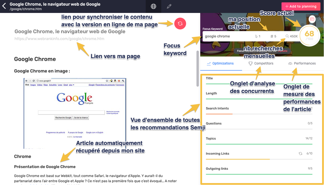
Task: Open the red notes icon beside the score
Action: click(x=312, y=19)
